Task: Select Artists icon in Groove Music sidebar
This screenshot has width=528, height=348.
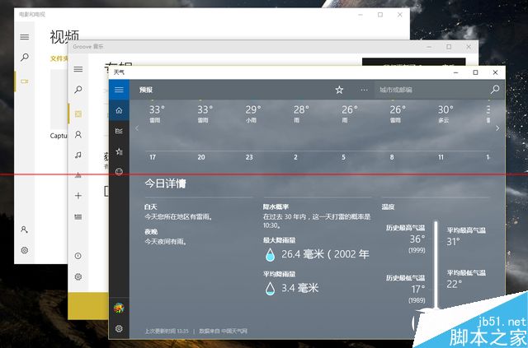Action: [x=78, y=135]
